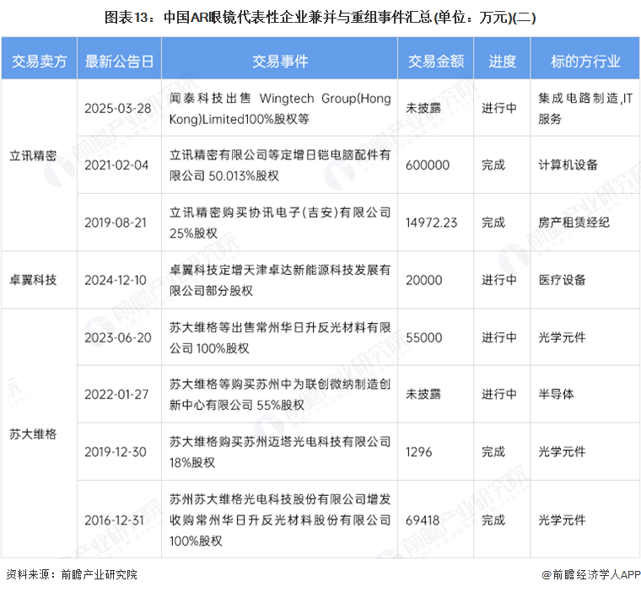Click amount 1296
Viewport: 641px width, 592px height.
coord(418,452)
